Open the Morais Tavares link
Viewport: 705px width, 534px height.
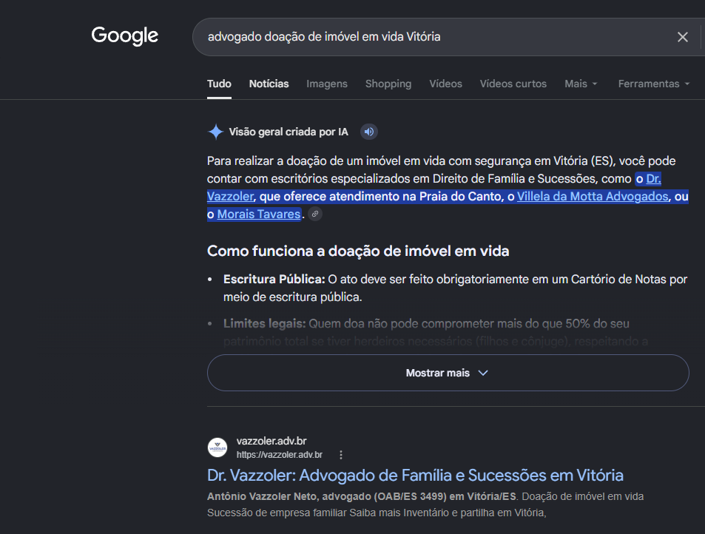[x=258, y=214]
